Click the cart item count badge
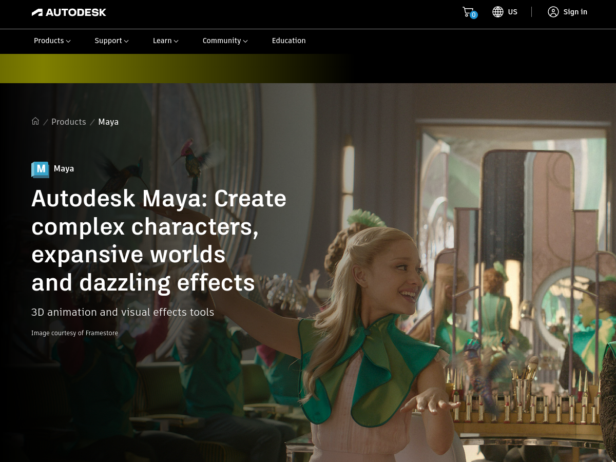Screen dimensions: 616x462 (474, 15)
